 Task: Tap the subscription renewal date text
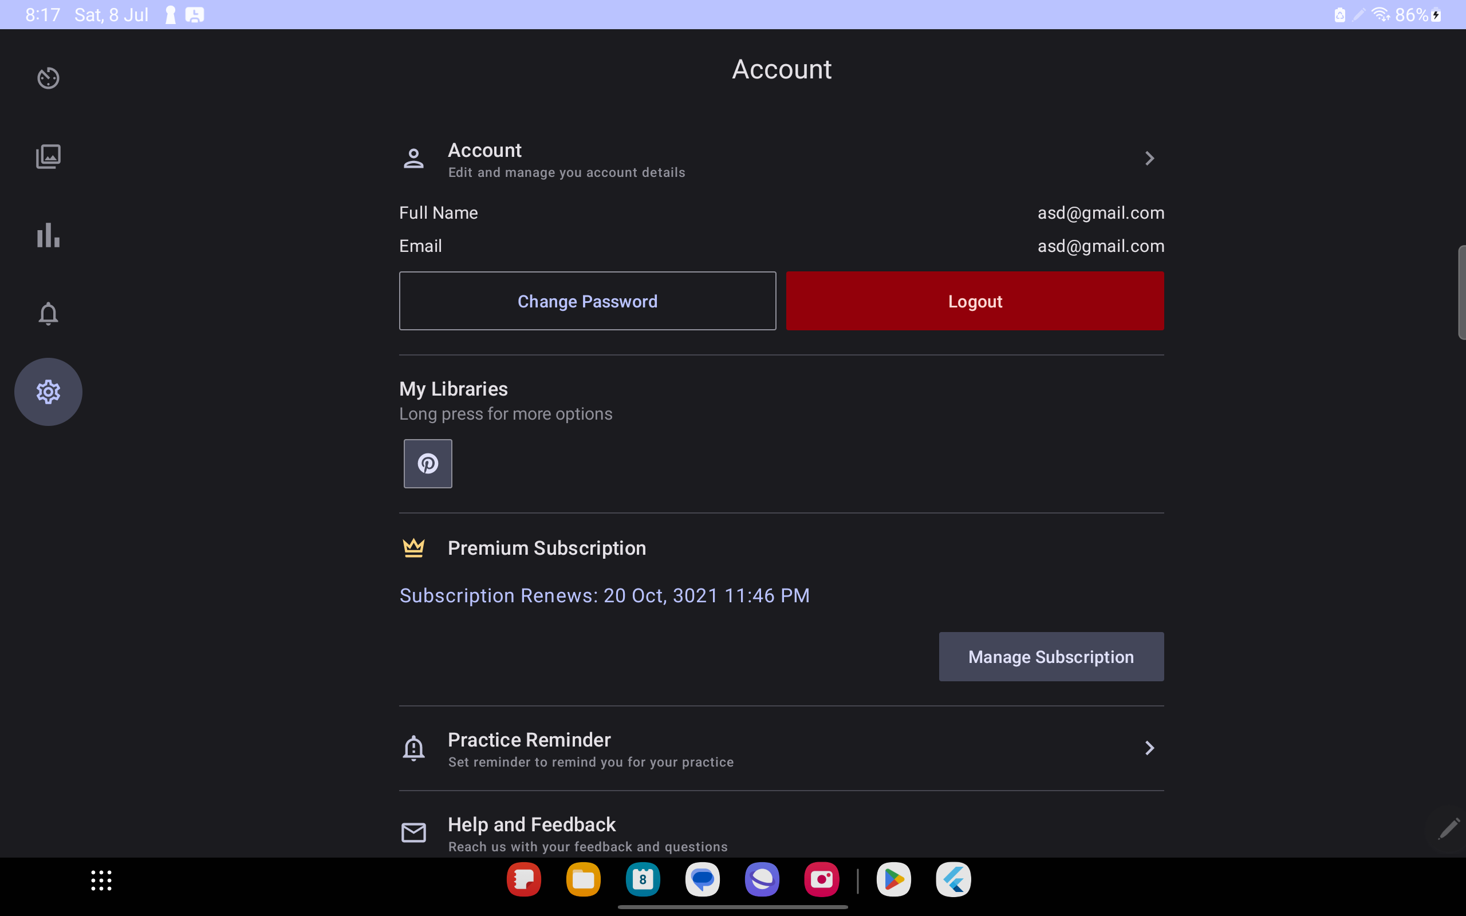pyautogui.click(x=605, y=595)
